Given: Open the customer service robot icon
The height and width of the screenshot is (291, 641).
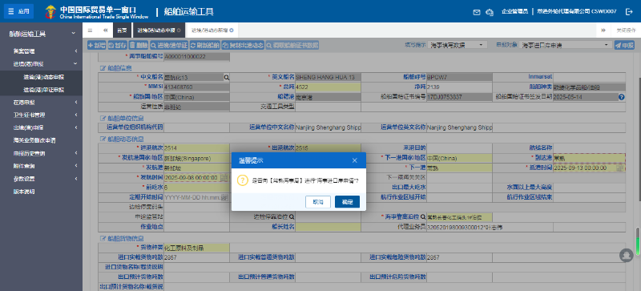Looking at the screenshot, I should coord(490,12).
